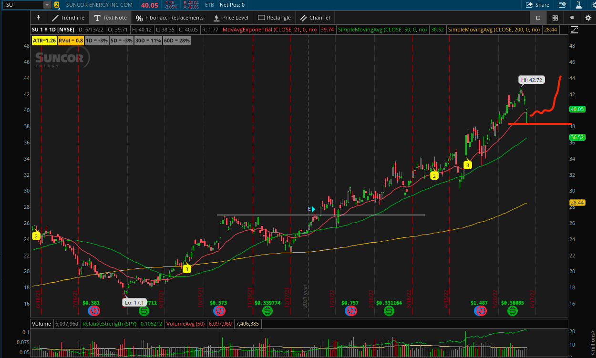Click the ATR=1.26 label
Image resolution: width=596 pixels, height=358 pixels.
44,41
